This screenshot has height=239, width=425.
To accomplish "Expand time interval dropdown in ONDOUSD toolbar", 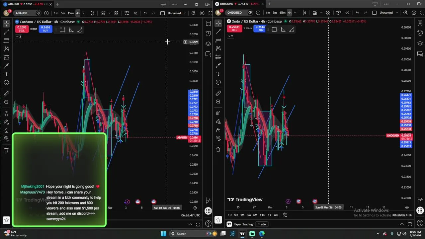I will coord(295,13).
